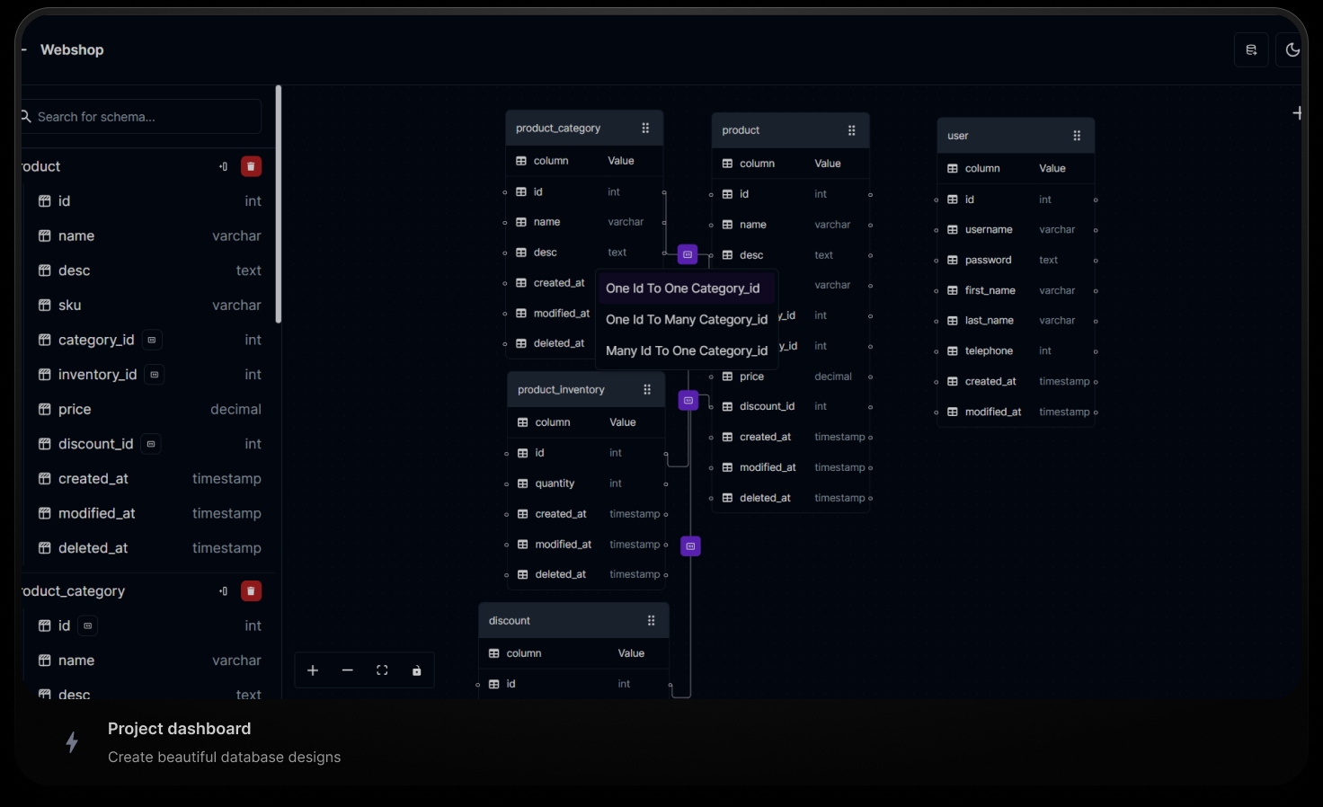Screen dimensions: 1323x807
Task: Collapse the product_category schema in the sidebar
Action: point(224,590)
